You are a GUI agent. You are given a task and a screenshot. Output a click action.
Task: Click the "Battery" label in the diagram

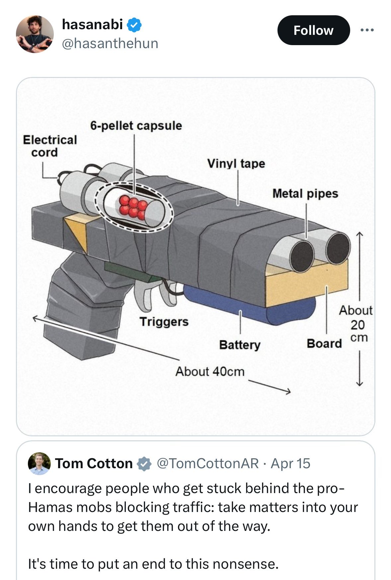pyautogui.click(x=240, y=345)
